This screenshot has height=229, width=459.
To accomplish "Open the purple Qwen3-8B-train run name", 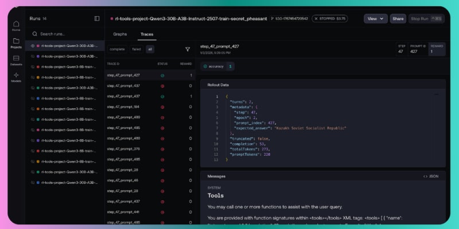I will [x=69, y=140].
